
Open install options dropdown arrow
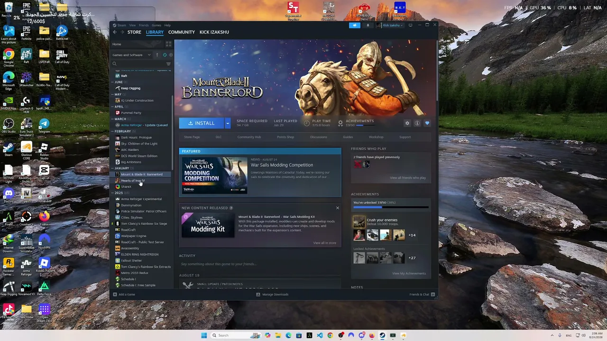pyautogui.click(x=228, y=123)
